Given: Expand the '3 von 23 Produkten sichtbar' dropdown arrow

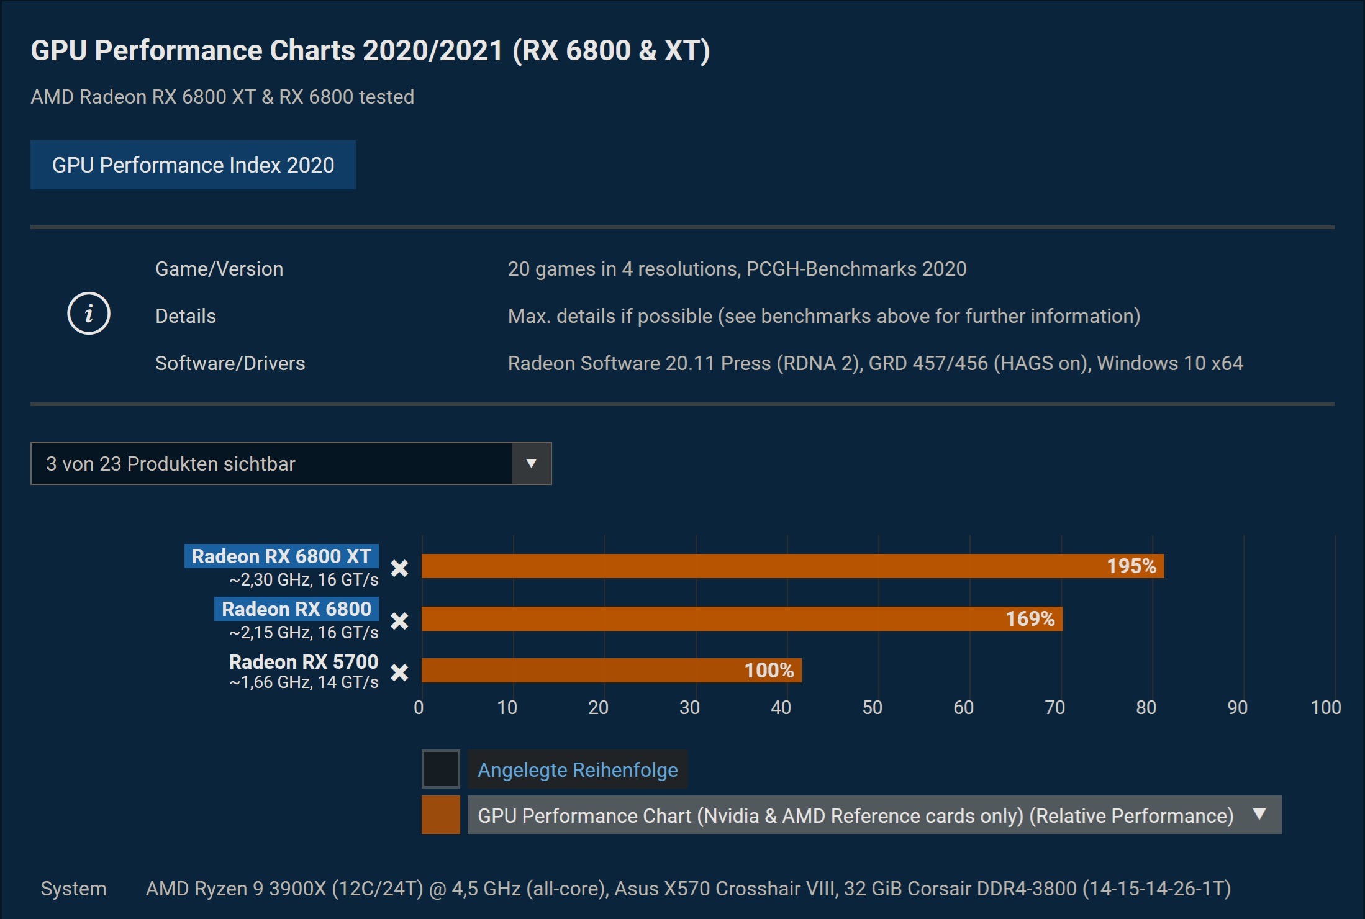Looking at the screenshot, I should point(531,463).
